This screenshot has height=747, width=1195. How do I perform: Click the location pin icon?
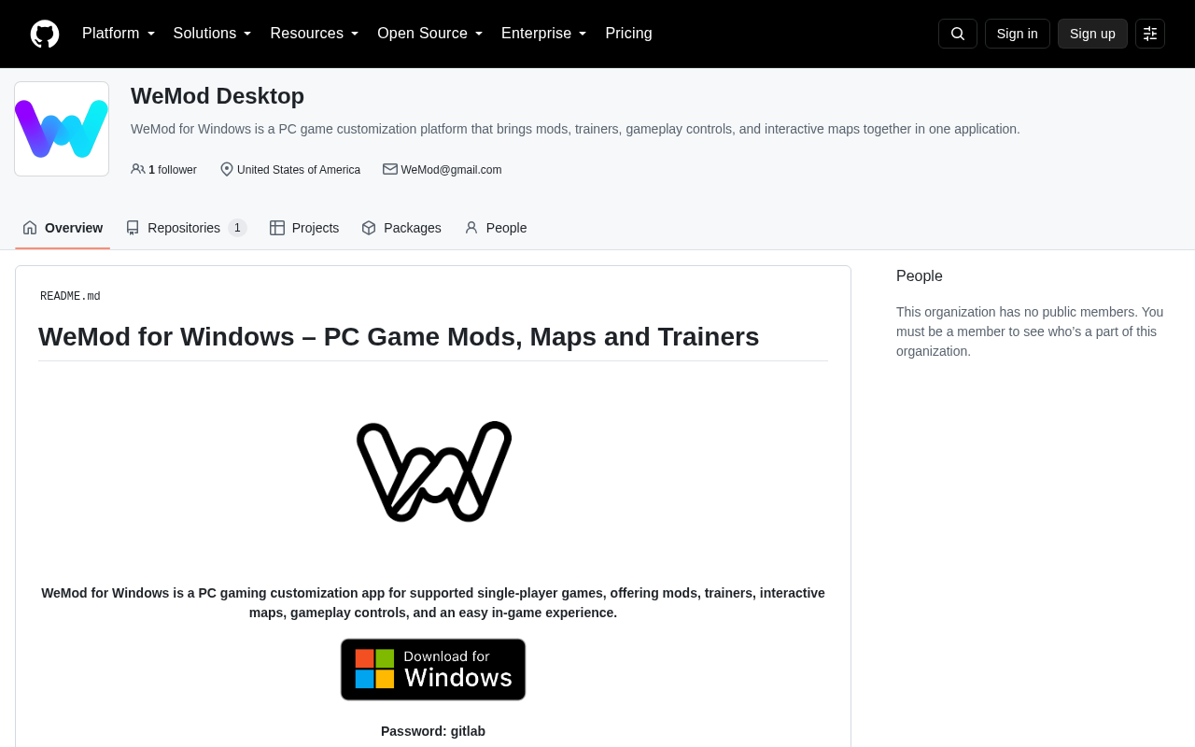227,169
